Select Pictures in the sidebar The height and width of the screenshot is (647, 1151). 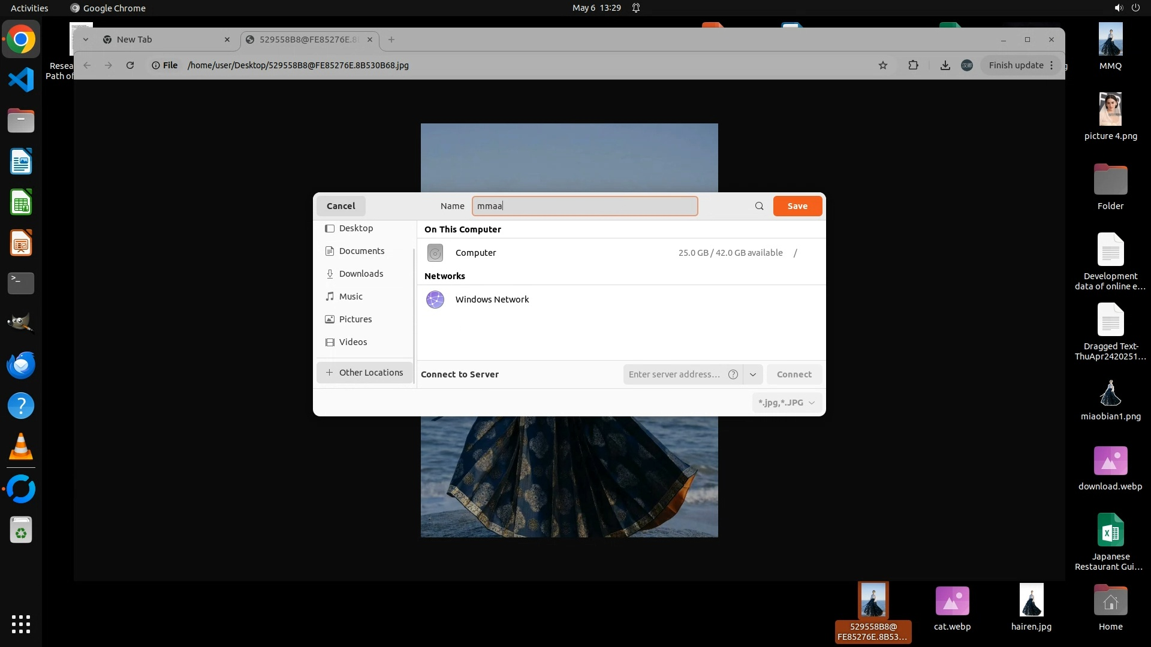(x=355, y=319)
